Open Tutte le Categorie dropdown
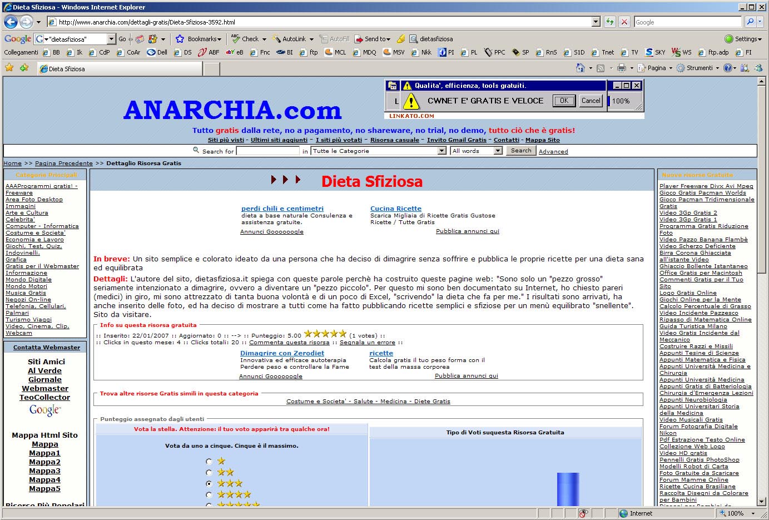This screenshot has height=520, width=769. click(441, 151)
